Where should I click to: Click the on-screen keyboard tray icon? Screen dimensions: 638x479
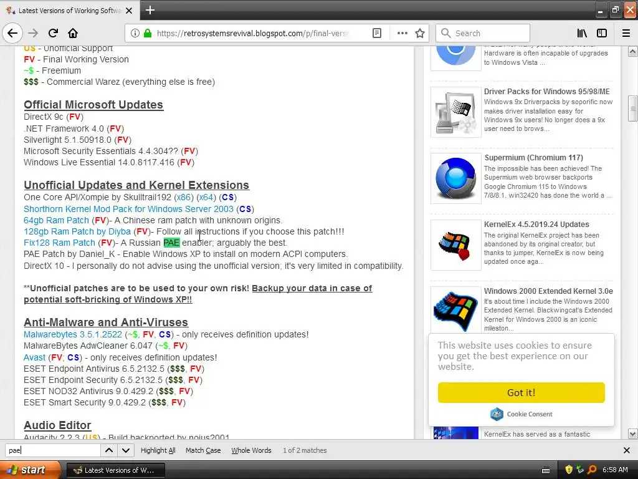point(546,470)
